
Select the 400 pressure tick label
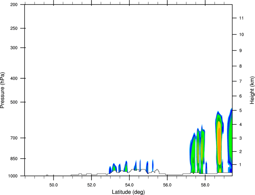pyautogui.click(x=14, y=78)
